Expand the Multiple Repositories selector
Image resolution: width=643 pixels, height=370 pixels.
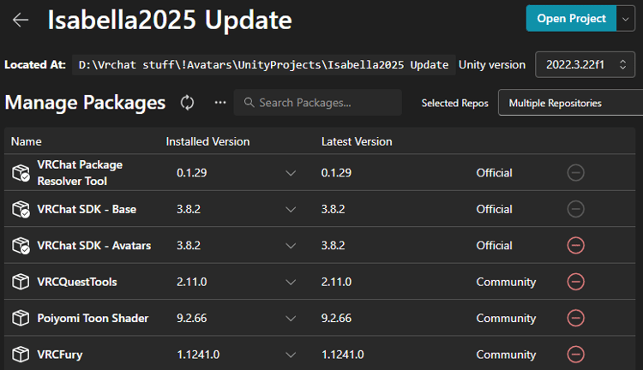[x=569, y=103]
